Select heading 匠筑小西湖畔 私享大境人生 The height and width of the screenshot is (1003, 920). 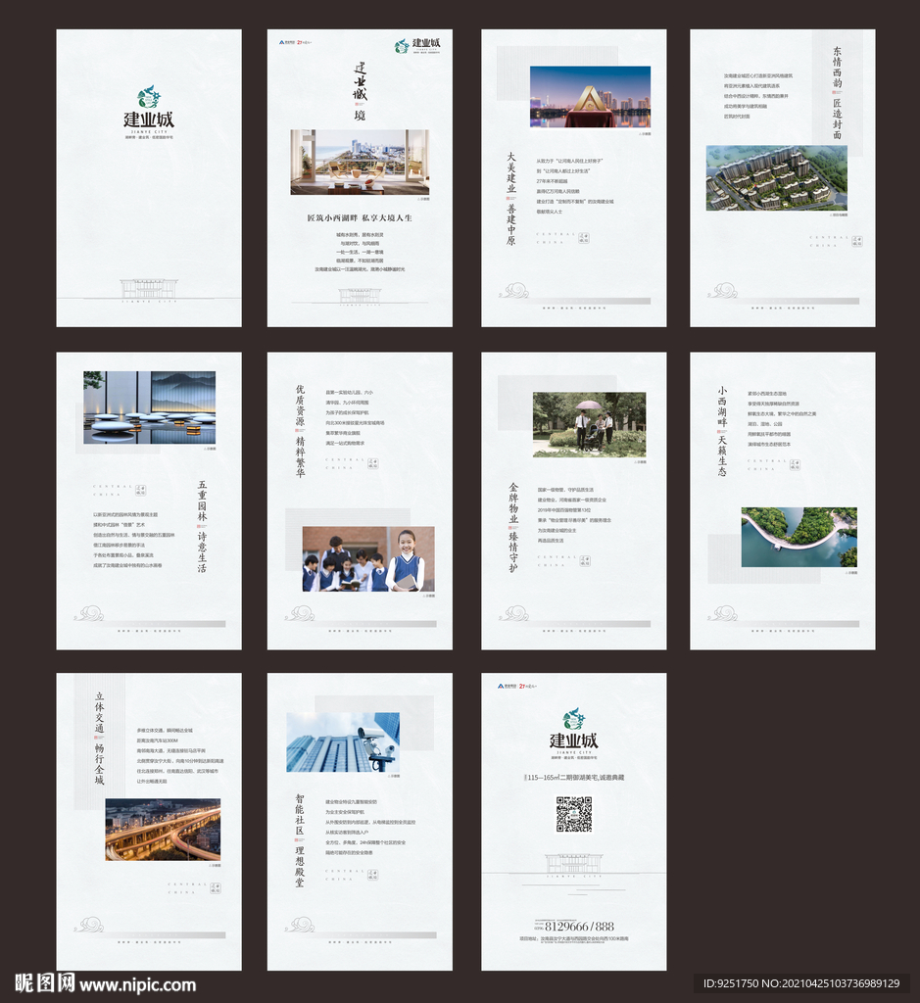click(360, 217)
